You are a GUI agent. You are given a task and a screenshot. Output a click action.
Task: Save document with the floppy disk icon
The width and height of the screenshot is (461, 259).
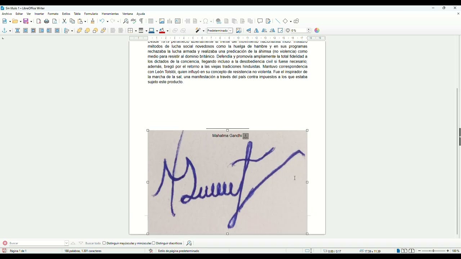click(26, 21)
